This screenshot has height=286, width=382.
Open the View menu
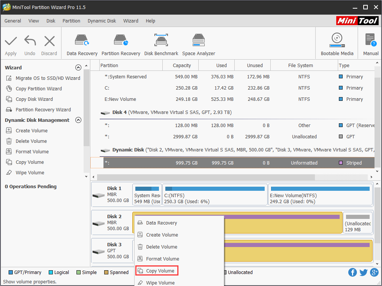(34, 21)
